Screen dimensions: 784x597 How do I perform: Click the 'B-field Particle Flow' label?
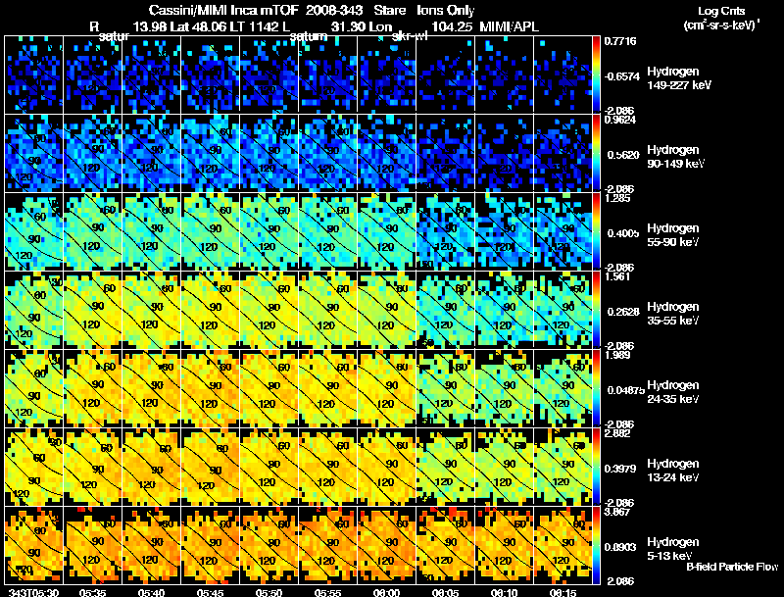click(732, 567)
